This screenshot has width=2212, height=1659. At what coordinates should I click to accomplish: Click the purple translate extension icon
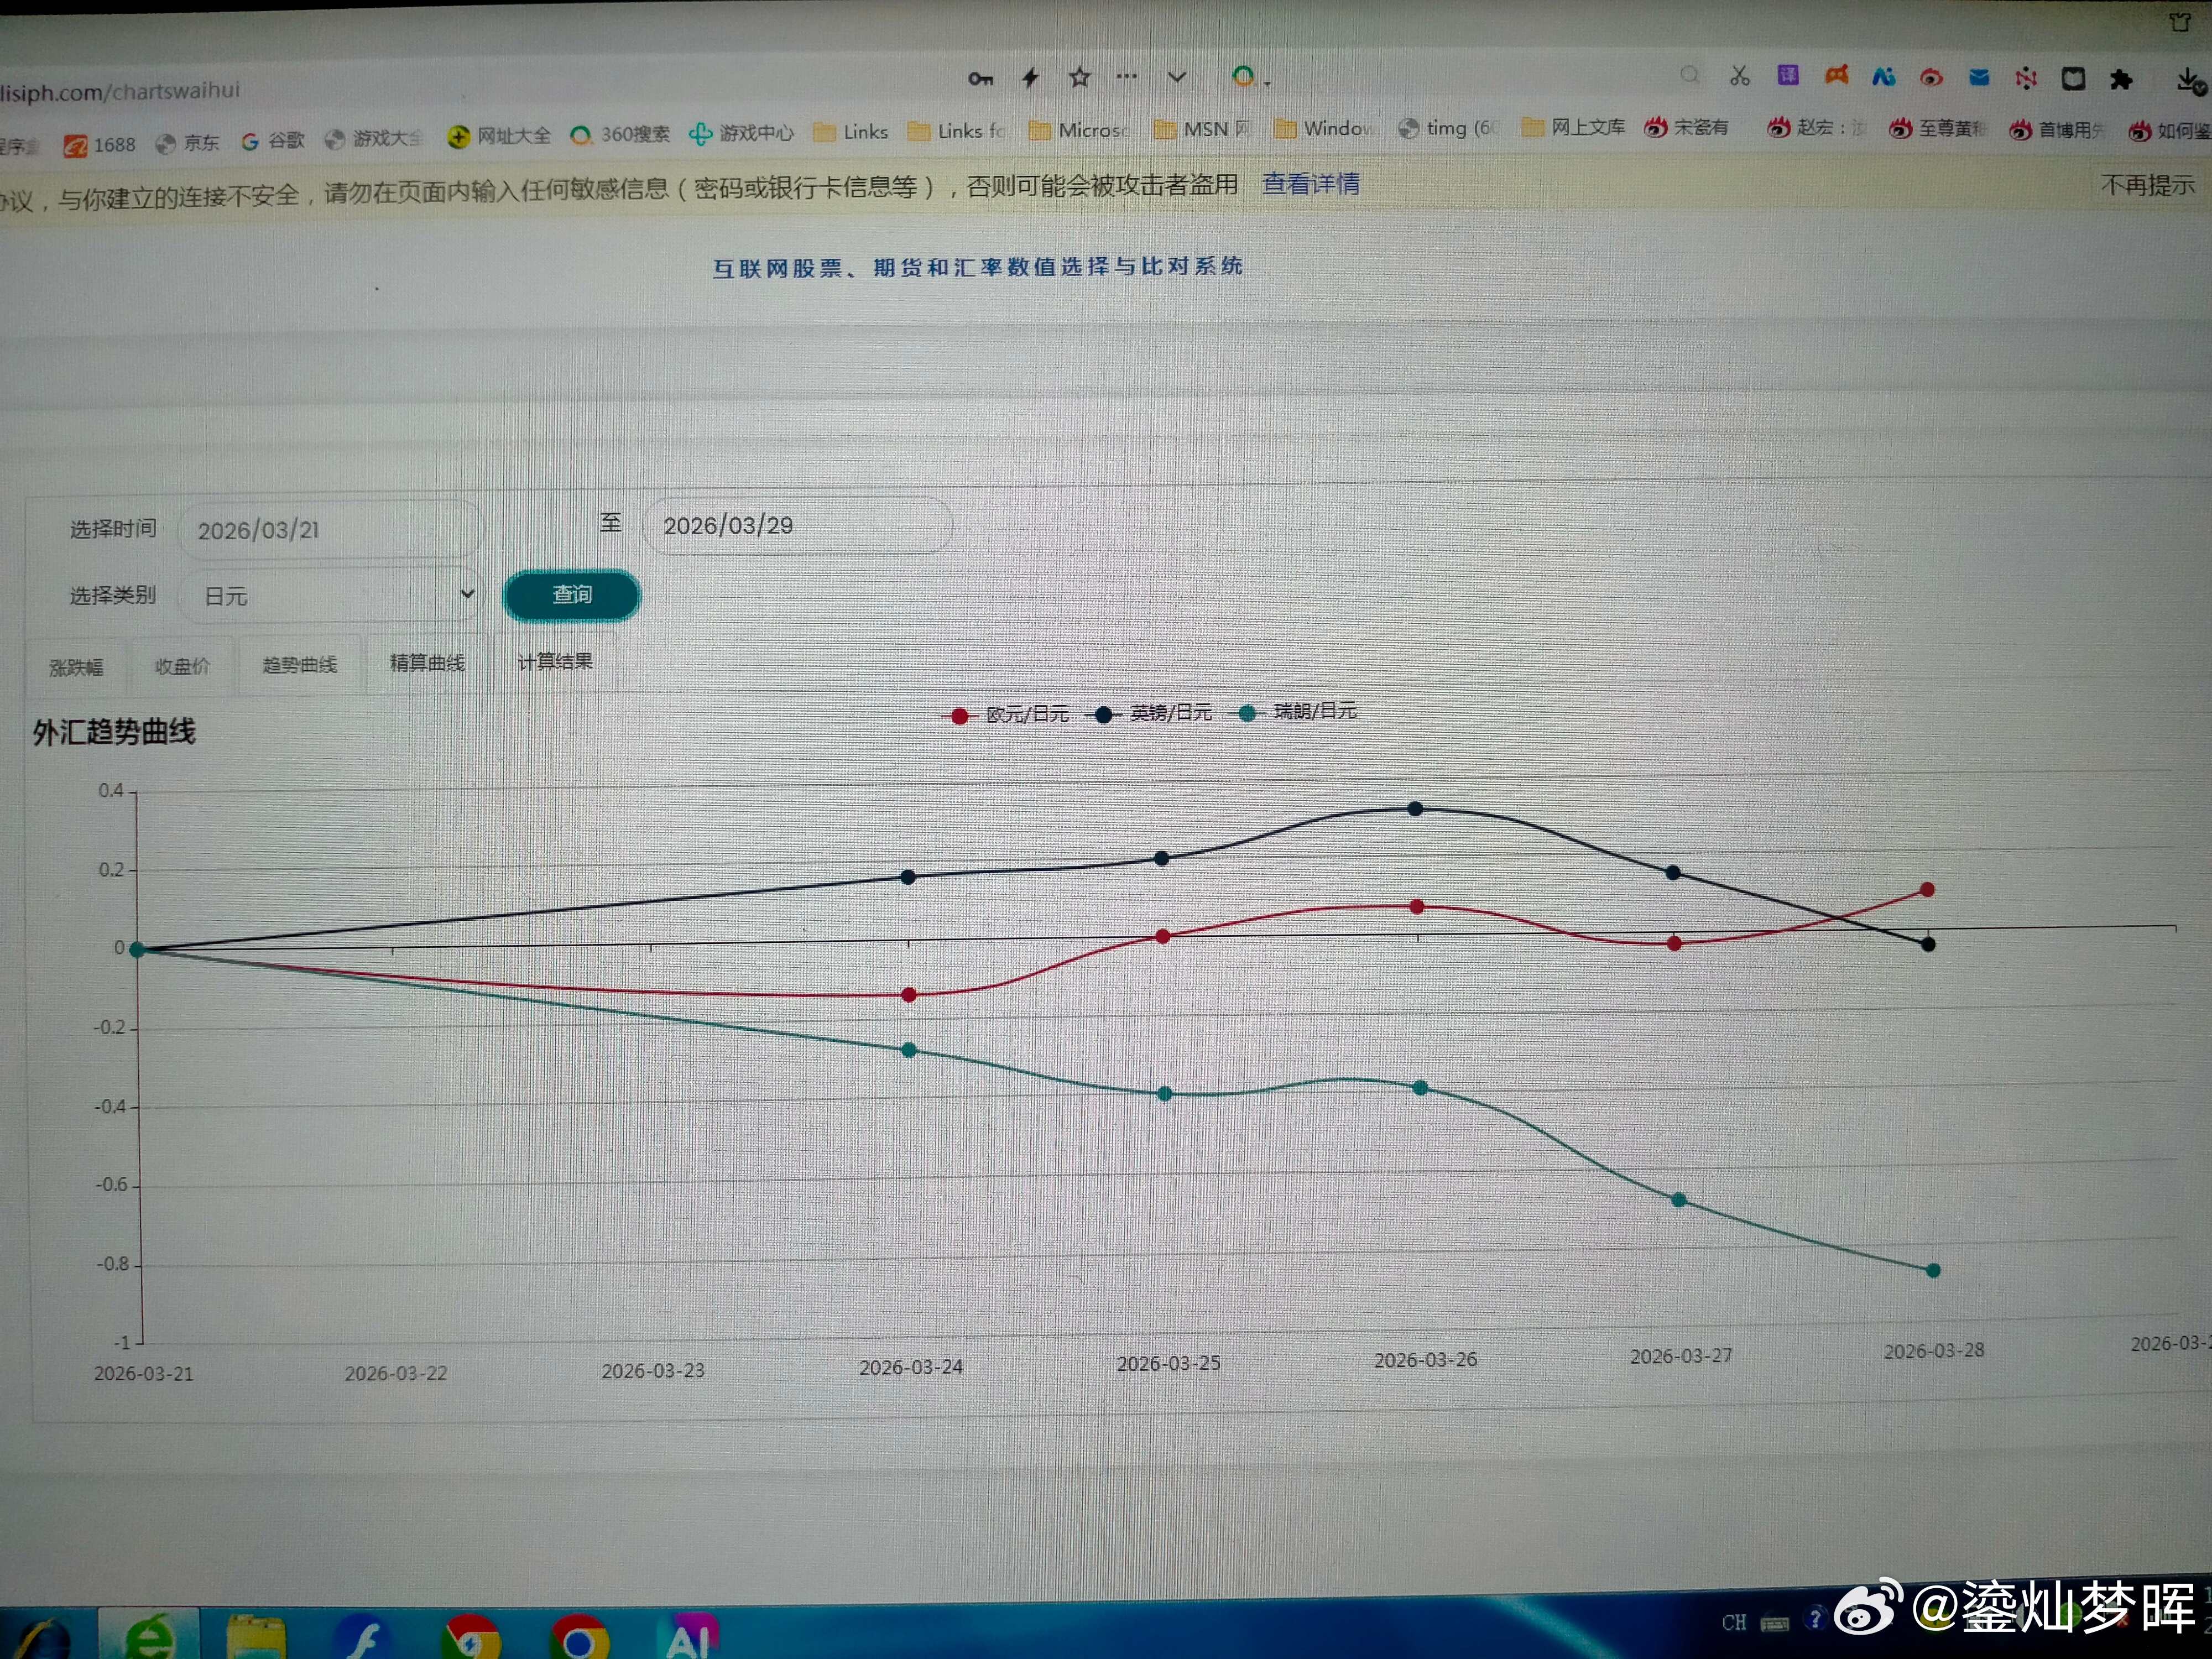tap(1787, 75)
